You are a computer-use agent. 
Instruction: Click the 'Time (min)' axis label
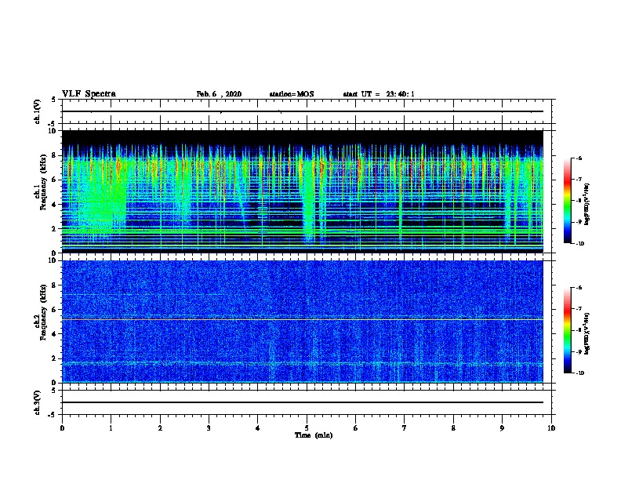click(314, 435)
